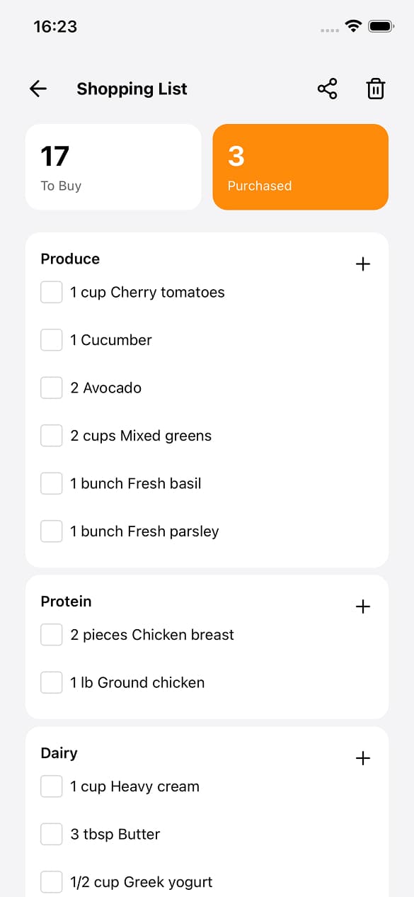Viewport: 414px width, 897px height.
Task: Check off 2 Avocado
Action: [x=51, y=388]
